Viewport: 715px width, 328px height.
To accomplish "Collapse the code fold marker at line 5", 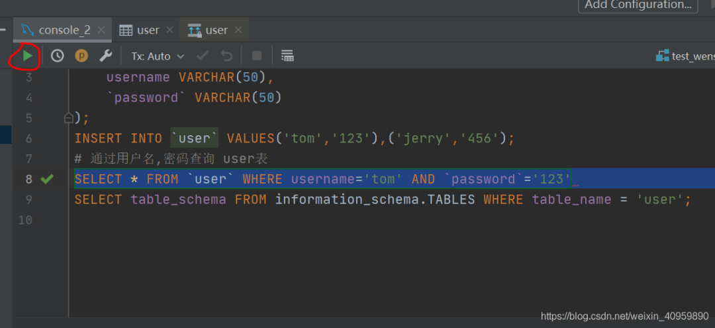I will pyautogui.click(x=68, y=118).
